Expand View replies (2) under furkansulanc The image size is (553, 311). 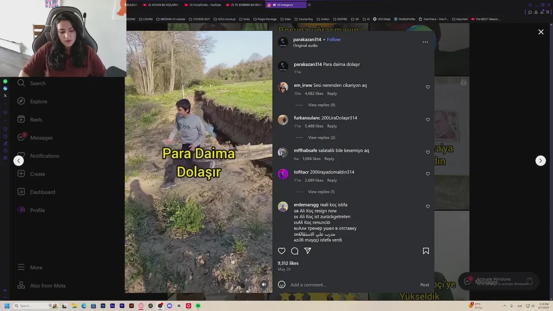point(321,137)
